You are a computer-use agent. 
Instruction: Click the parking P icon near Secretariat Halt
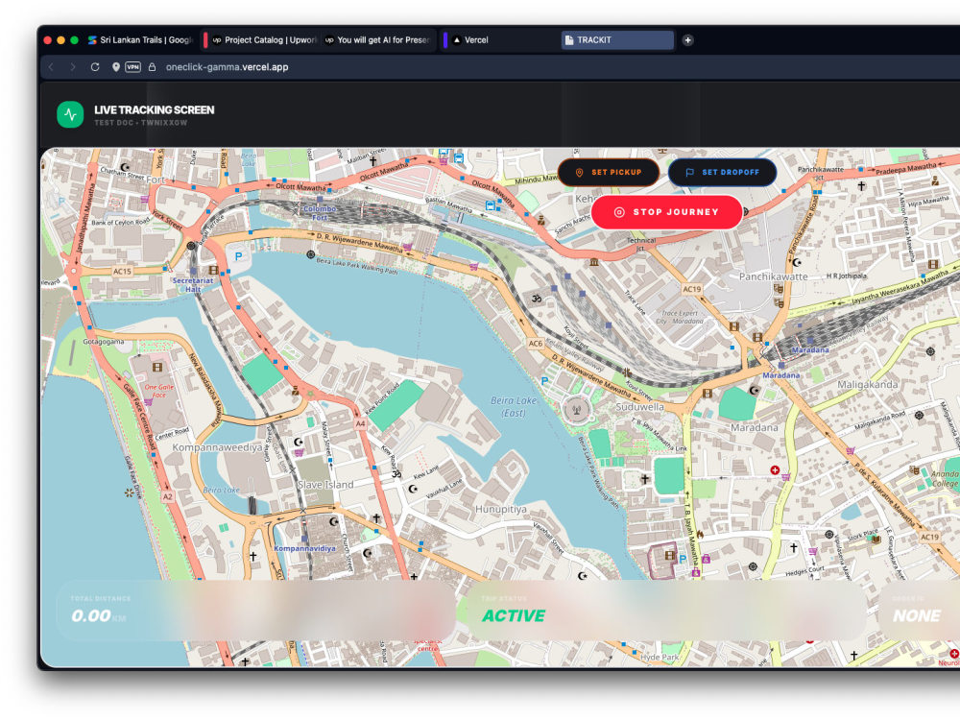point(238,256)
